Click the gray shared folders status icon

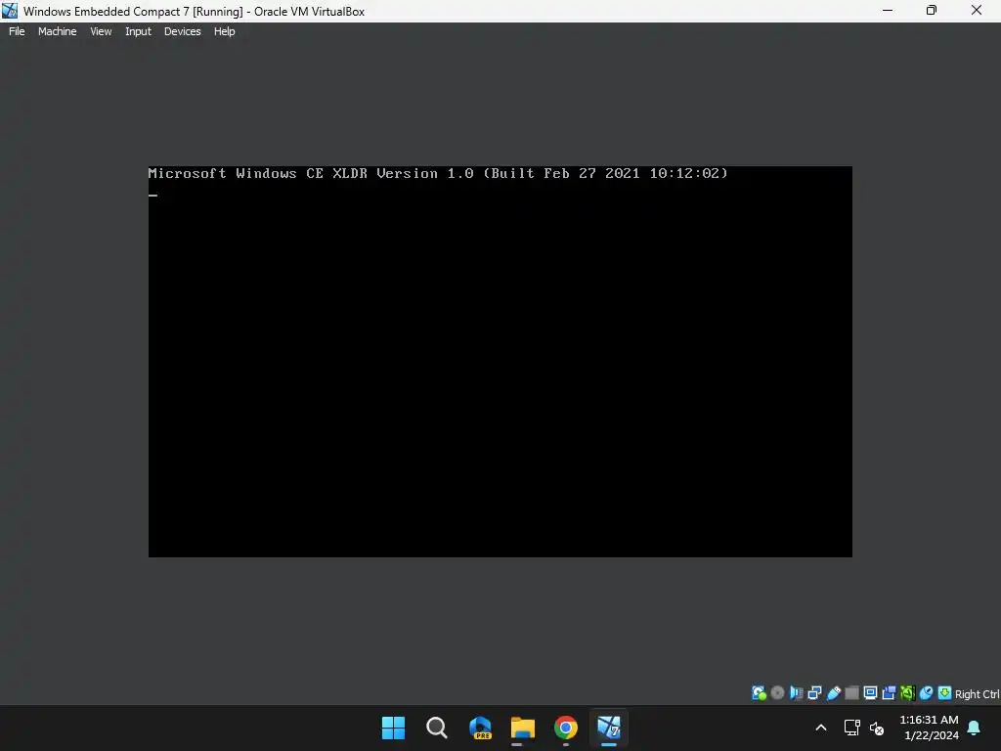pyautogui.click(x=851, y=693)
